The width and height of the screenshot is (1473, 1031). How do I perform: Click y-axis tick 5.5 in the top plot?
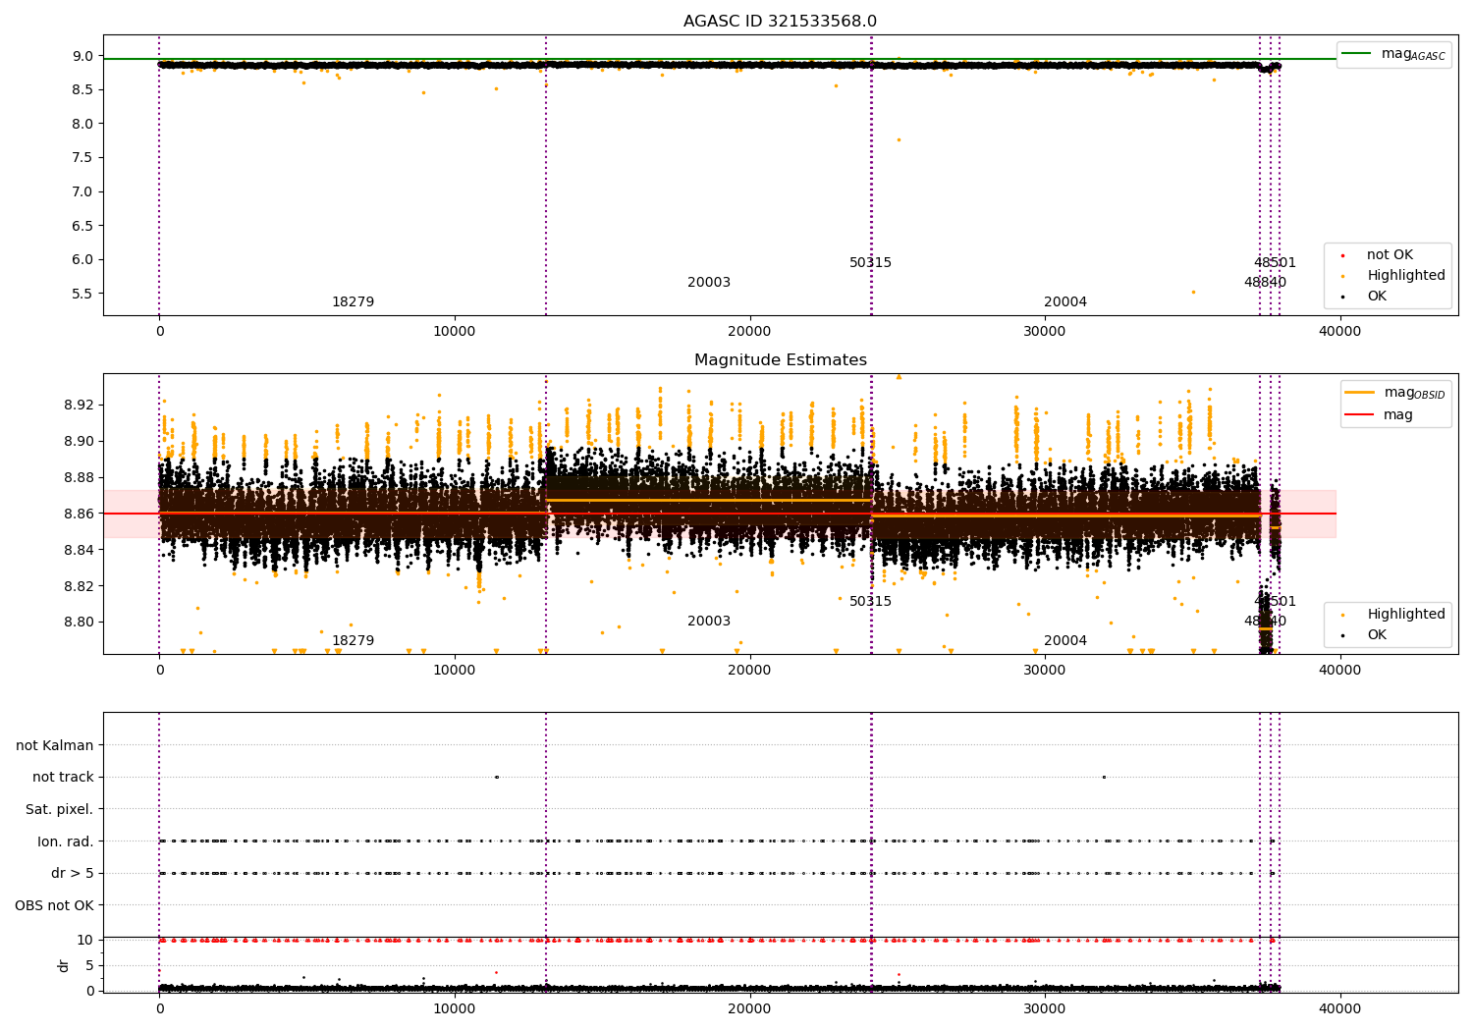click(x=83, y=293)
